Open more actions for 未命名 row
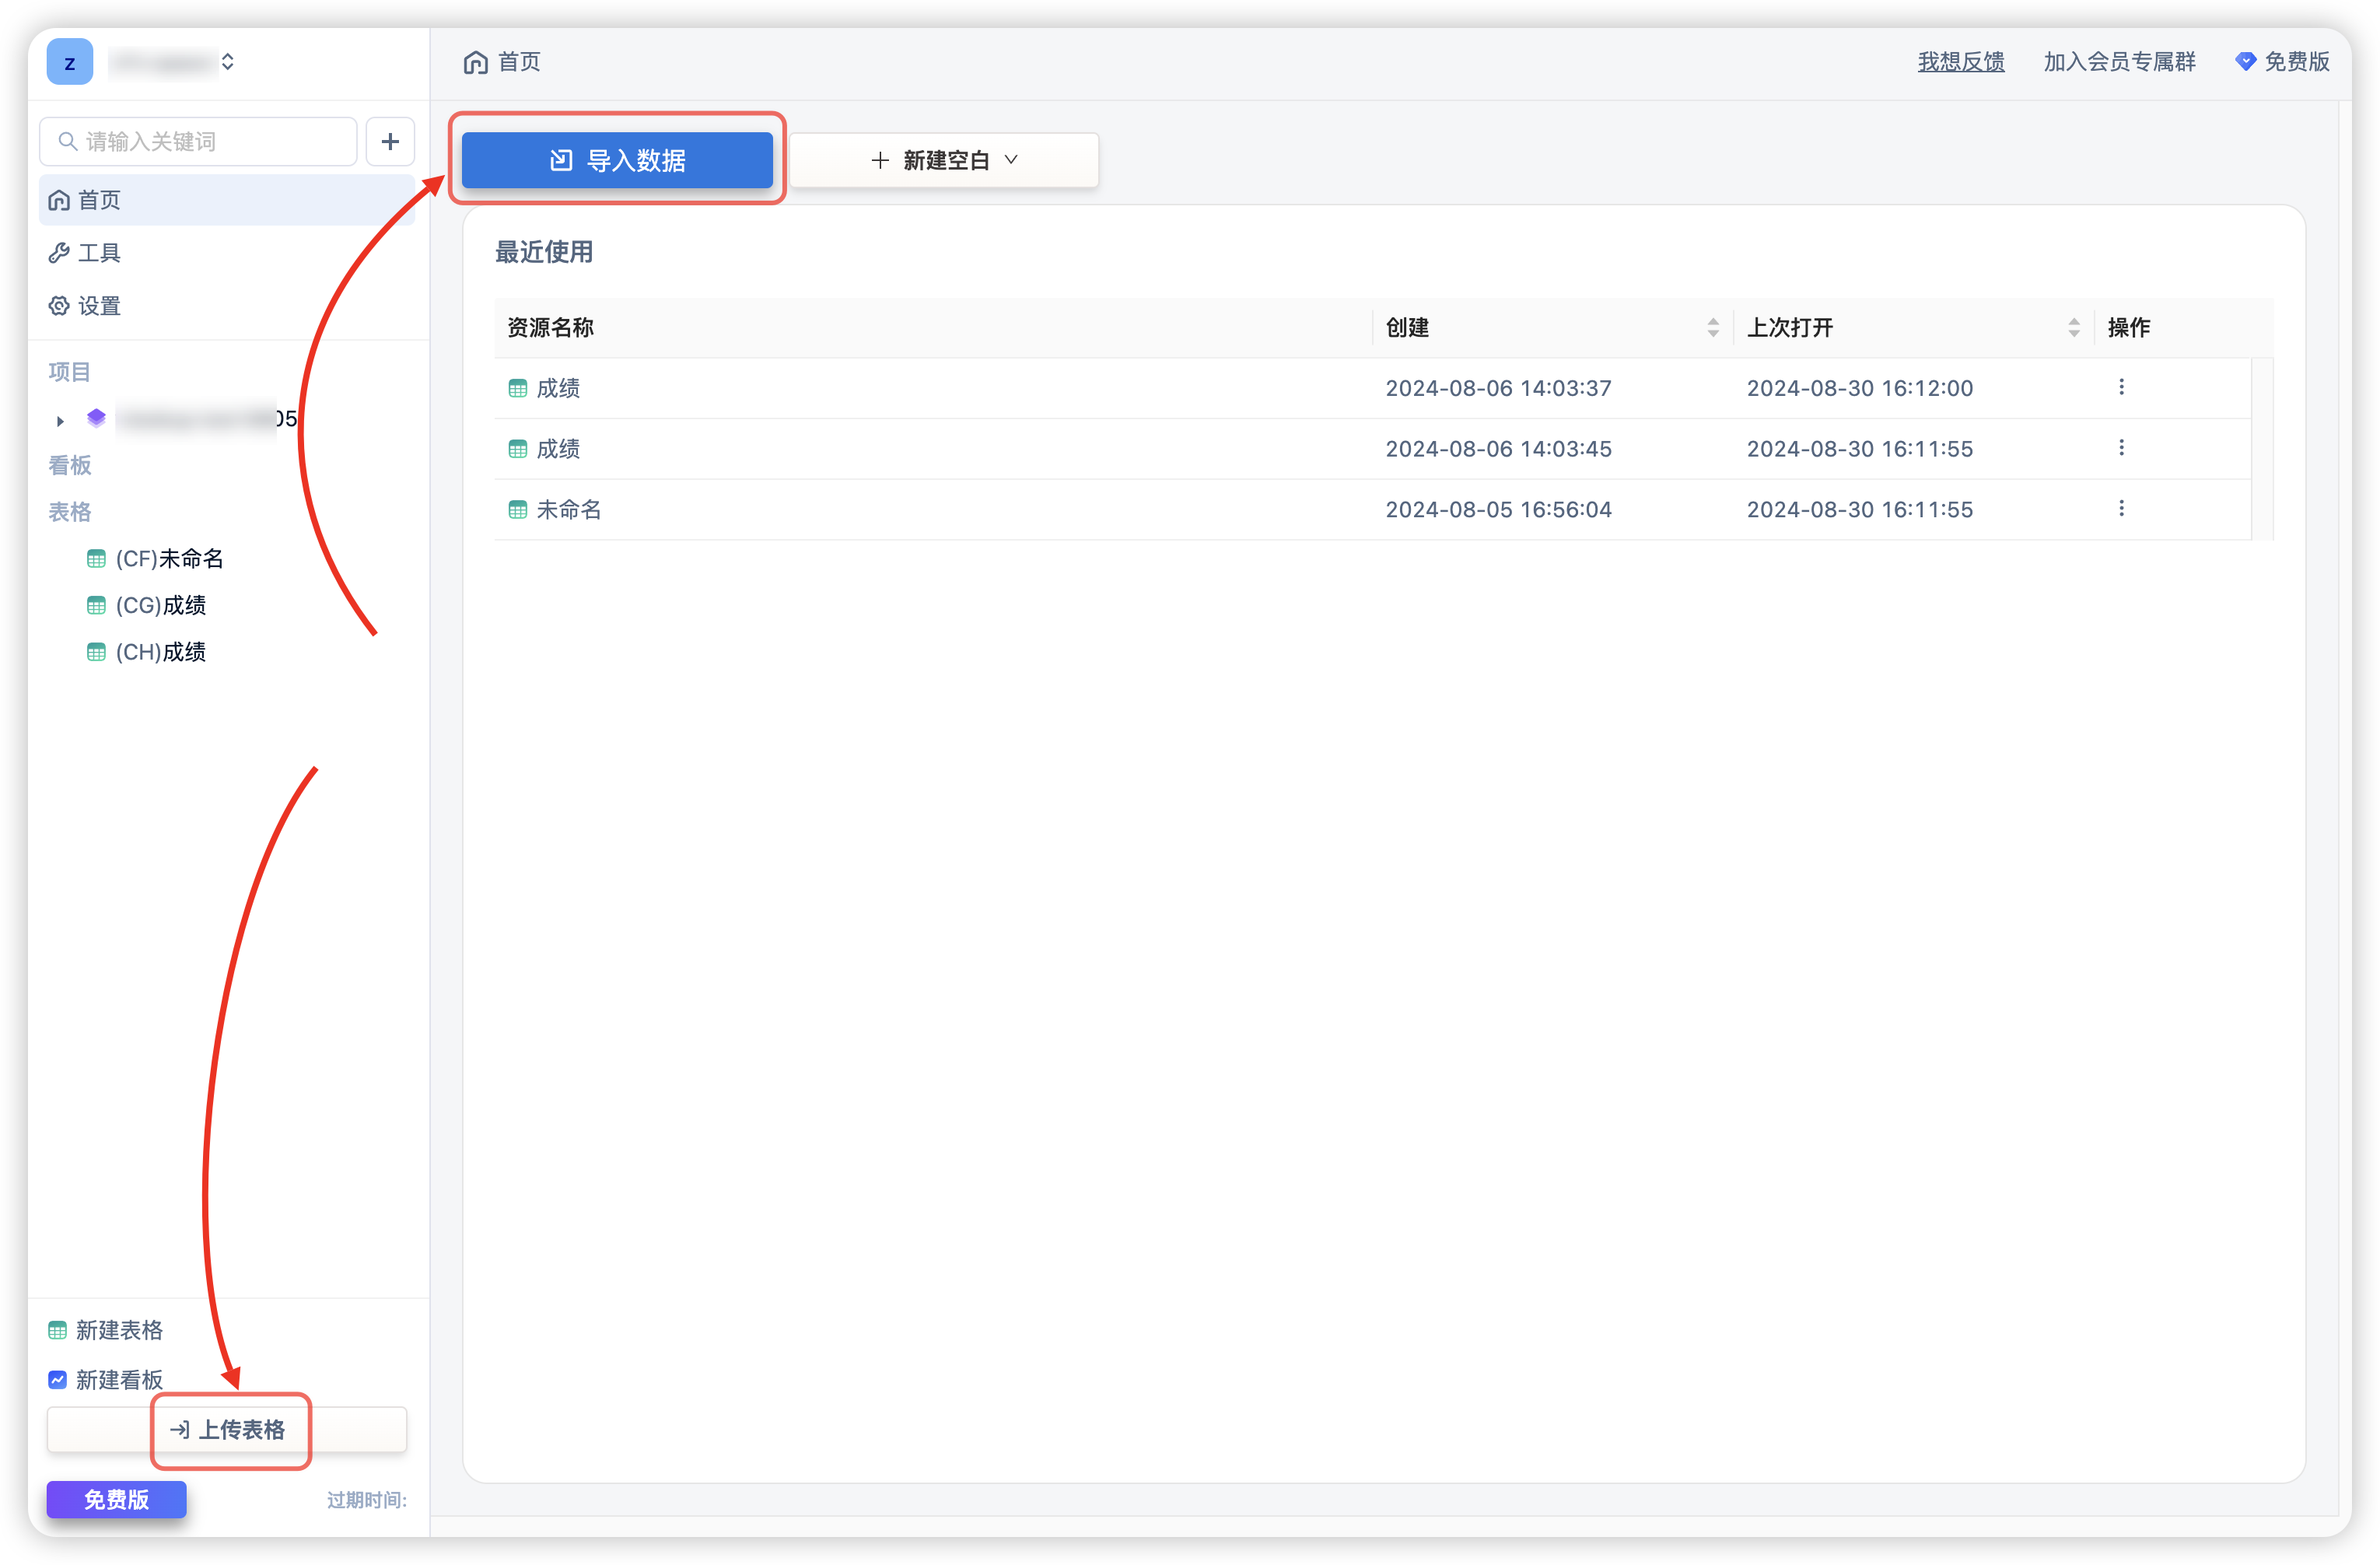Image resolution: width=2380 pixels, height=1565 pixels. click(x=2121, y=509)
